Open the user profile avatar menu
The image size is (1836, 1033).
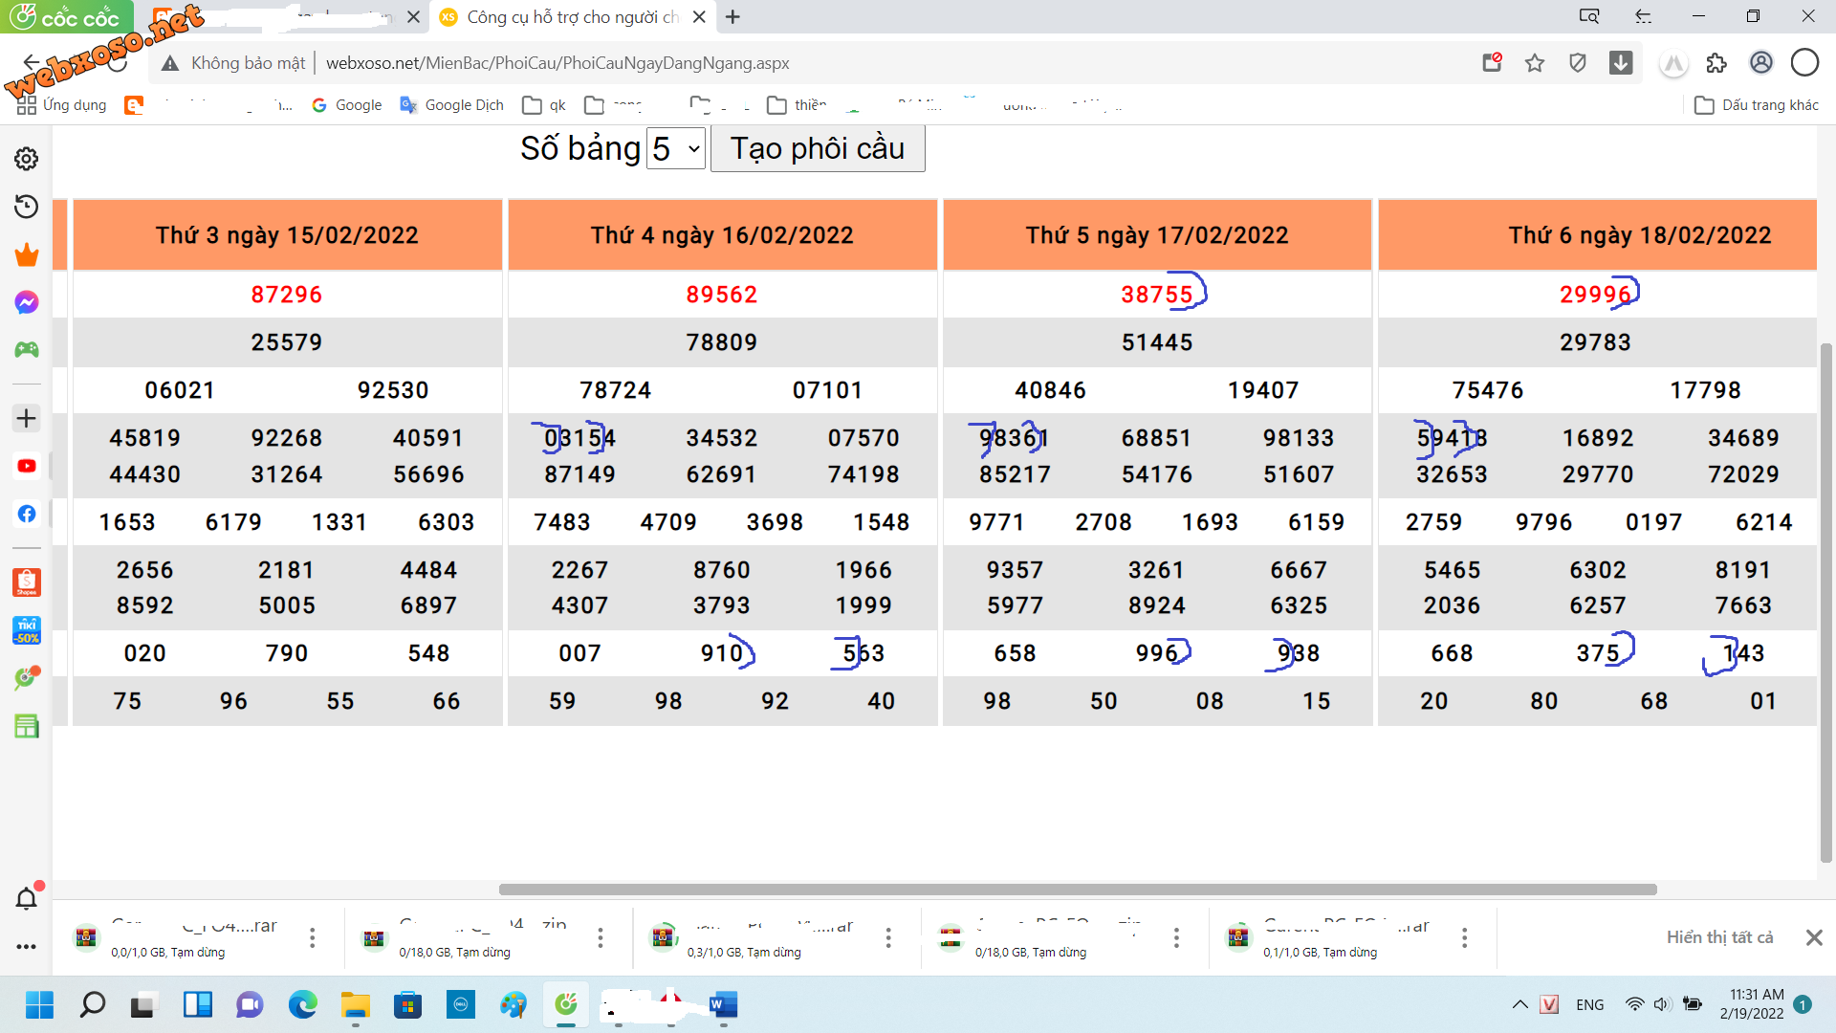tap(1760, 63)
